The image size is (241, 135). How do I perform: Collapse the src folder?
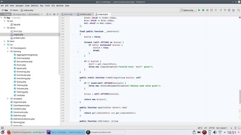(x=5, y=45)
